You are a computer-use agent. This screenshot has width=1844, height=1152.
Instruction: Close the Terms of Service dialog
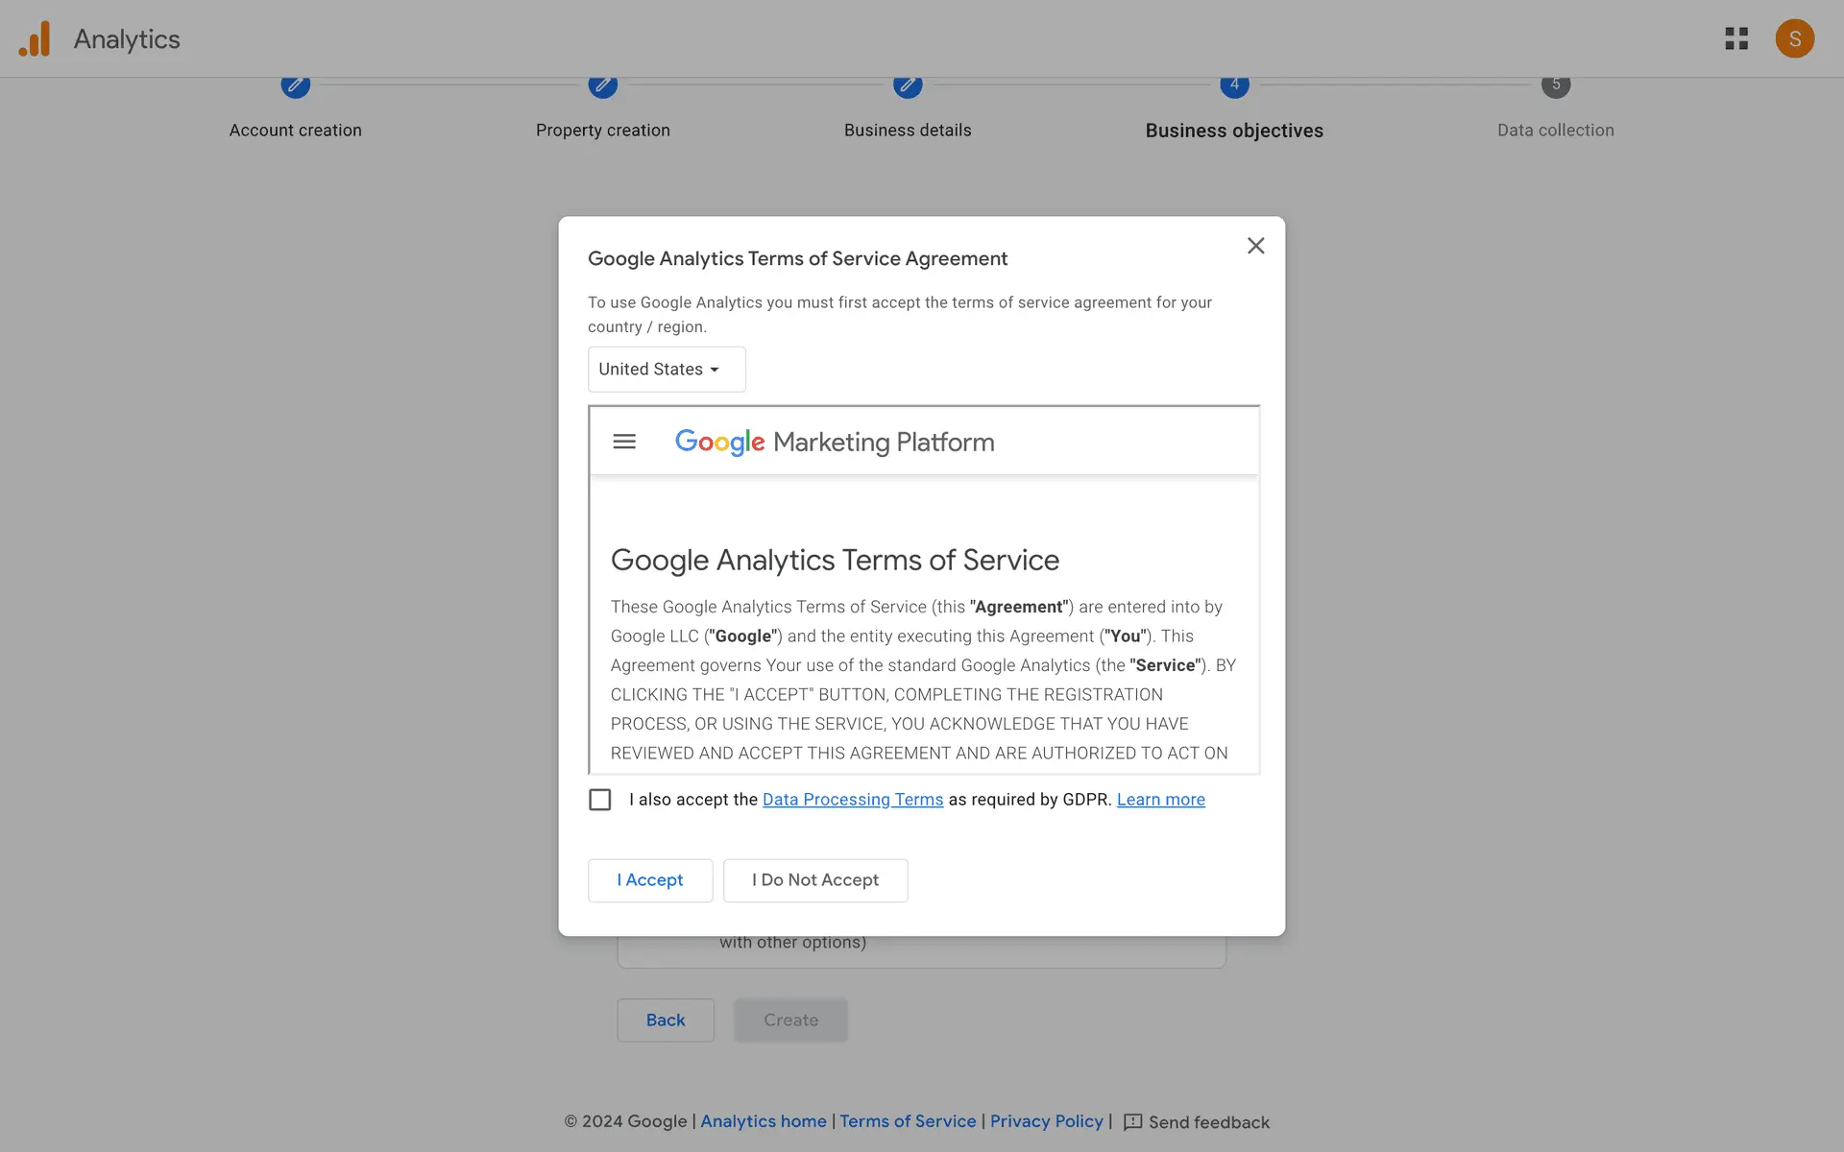pos(1255,246)
